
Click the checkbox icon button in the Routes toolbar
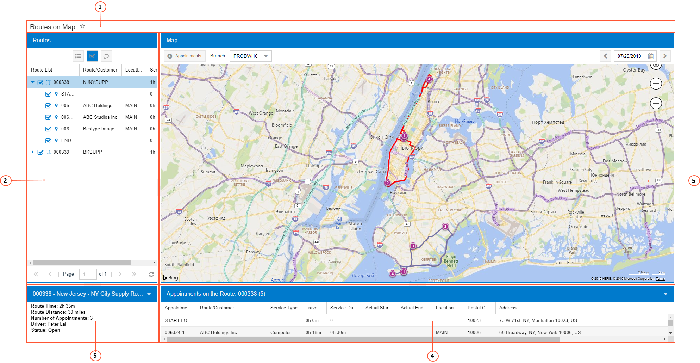point(92,56)
